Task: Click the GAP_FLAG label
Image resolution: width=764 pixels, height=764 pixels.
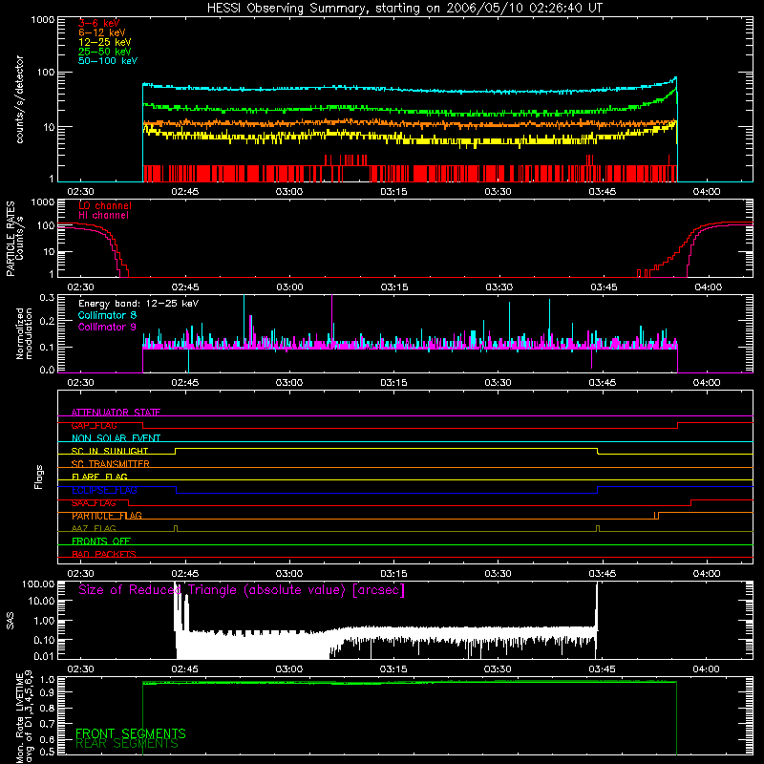Action: coord(94,425)
